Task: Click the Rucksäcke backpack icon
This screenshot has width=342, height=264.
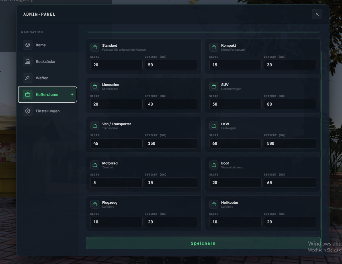Action: coord(28,61)
